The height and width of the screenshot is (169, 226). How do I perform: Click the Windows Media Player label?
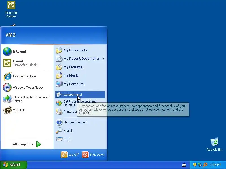tap(28, 88)
